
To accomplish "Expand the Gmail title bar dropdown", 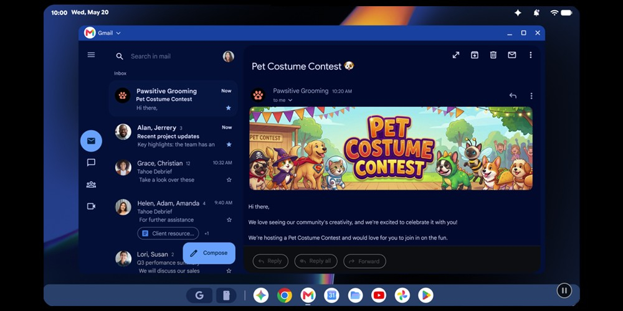I will click(118, 33).
